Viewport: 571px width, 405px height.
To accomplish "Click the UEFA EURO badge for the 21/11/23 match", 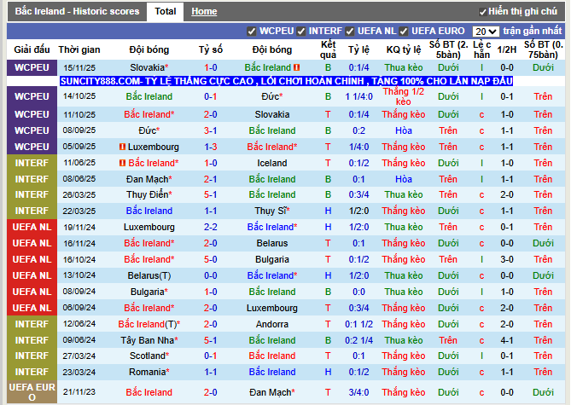I will pos(32,392).
